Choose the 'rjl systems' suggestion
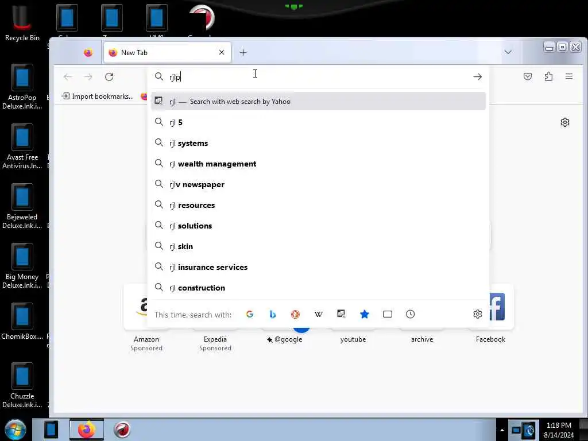588x441 pixels. [318, 143]
